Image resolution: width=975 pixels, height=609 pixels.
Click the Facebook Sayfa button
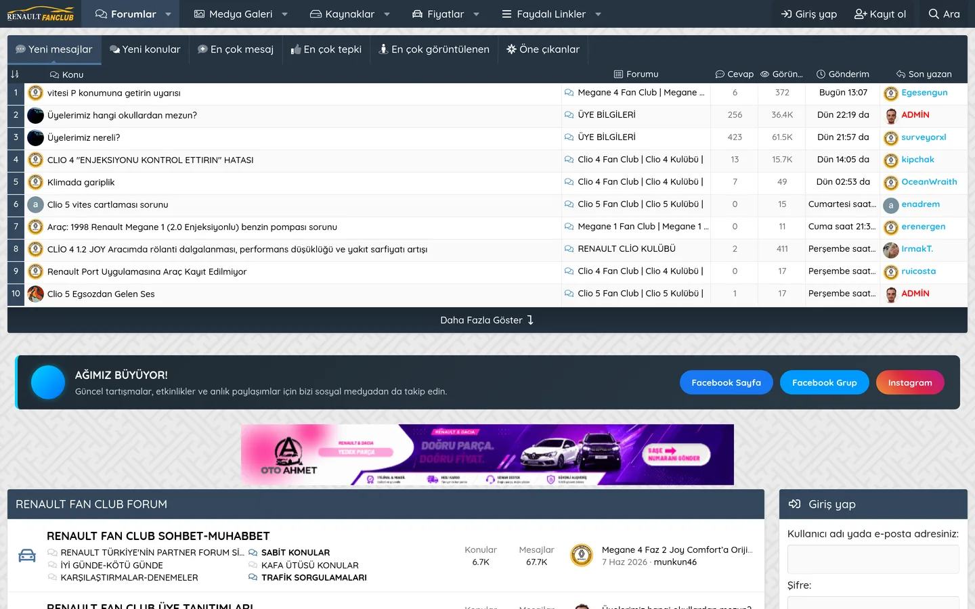(727, 382)
